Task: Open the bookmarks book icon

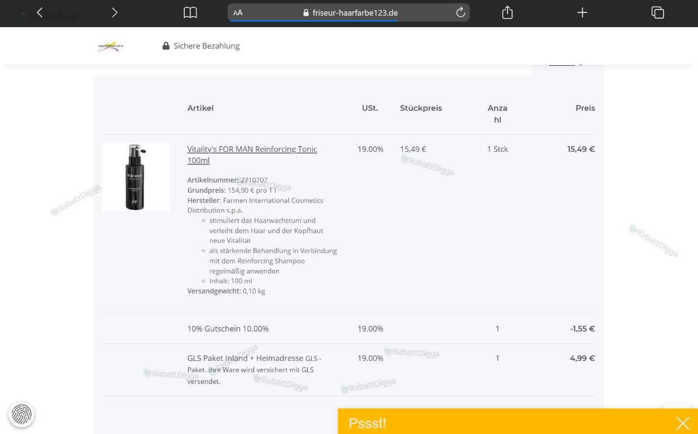Action: (190, 12)
